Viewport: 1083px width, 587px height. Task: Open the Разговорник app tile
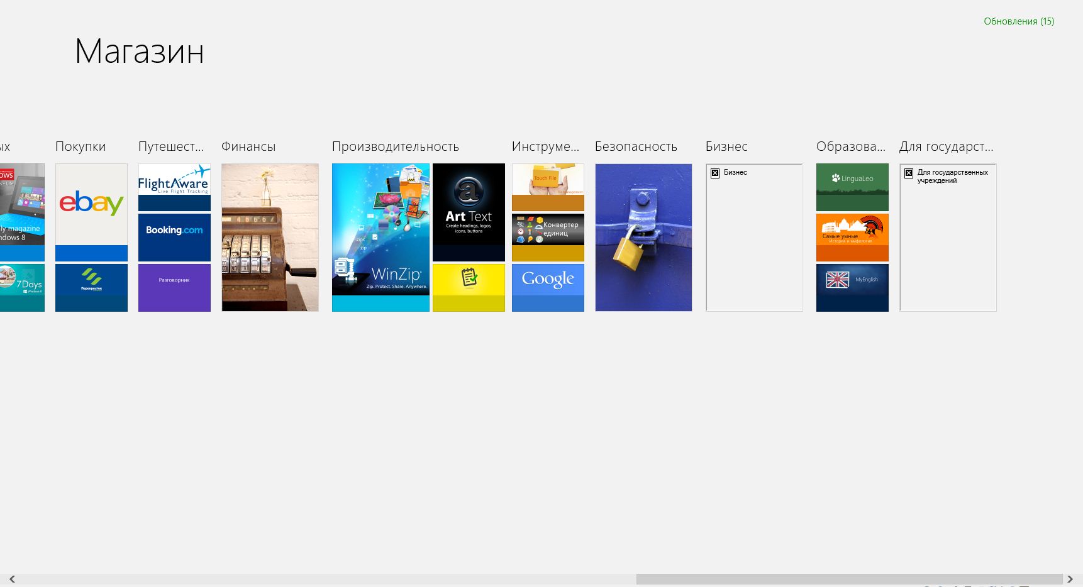(174, 288)
